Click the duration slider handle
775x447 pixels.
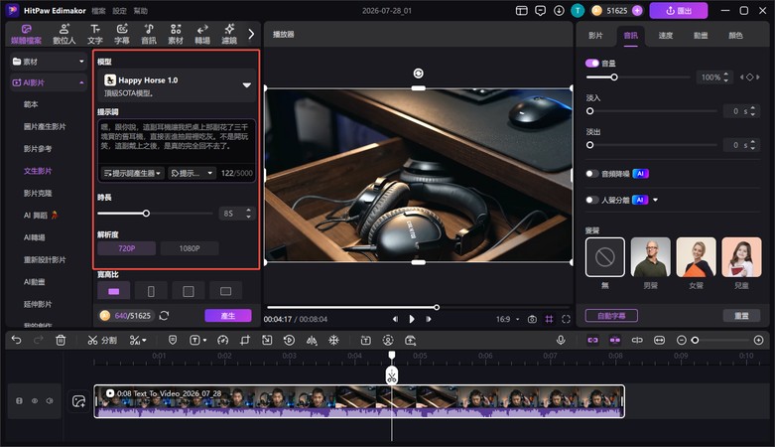pos(146,214)
